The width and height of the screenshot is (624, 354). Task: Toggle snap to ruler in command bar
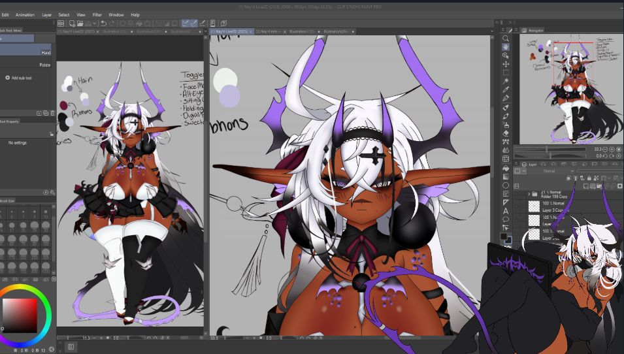(x=186, y=24)
